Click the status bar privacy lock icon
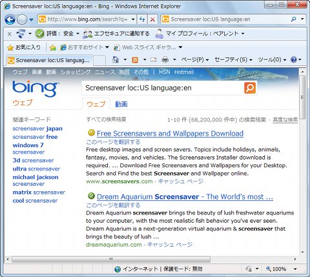310x277 pixels. (249, 269)
